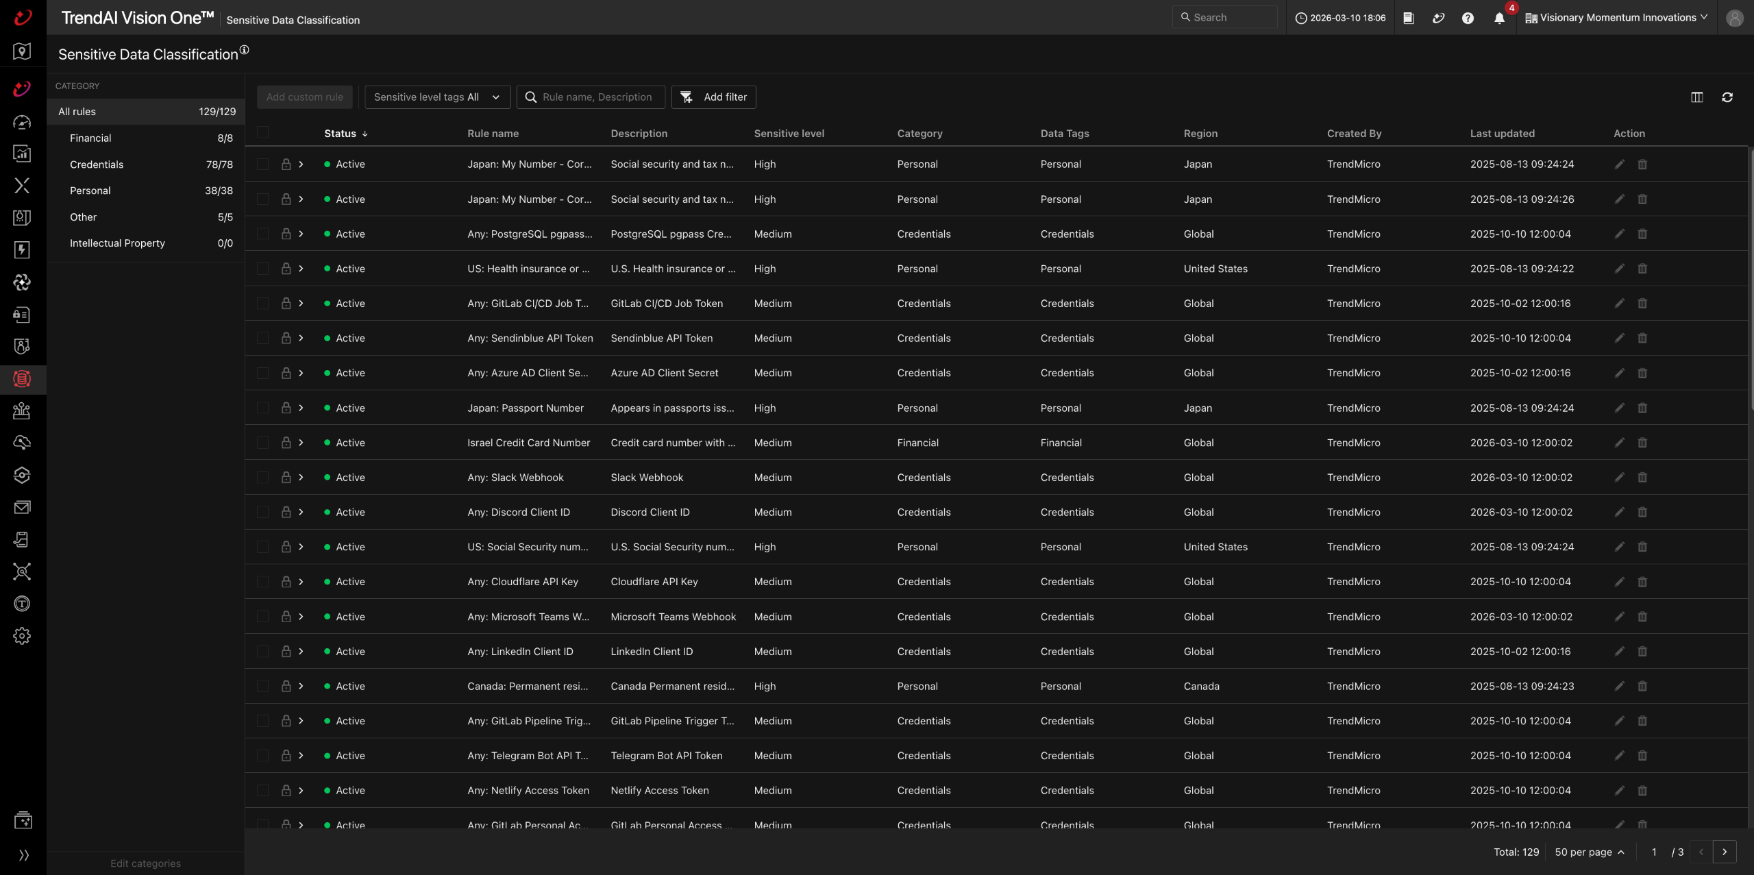1754x875 pixels.
Task: Click delete trash icon for Slack Webhook rule
Action: [1642, 478]
